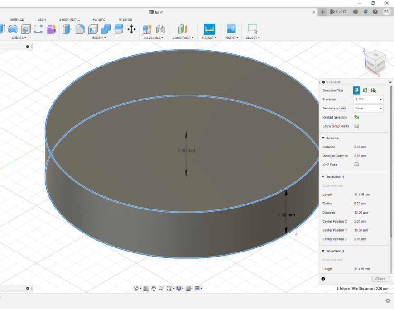Click the Restart Selection green arrow
Image resolution: width=394 pixels, height=309 pixels.
[x=356, y=117]
